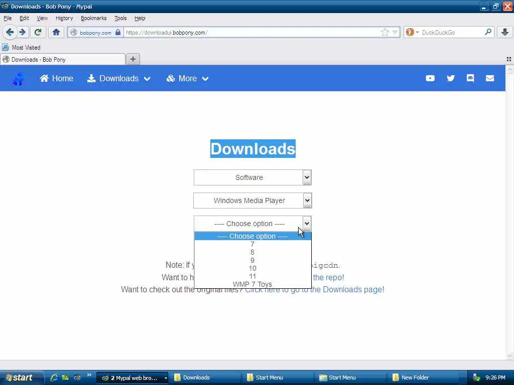Follow the 'the repo!' link
The height and width of the screenshot is (385, 514).
click(x=328, y=277)
